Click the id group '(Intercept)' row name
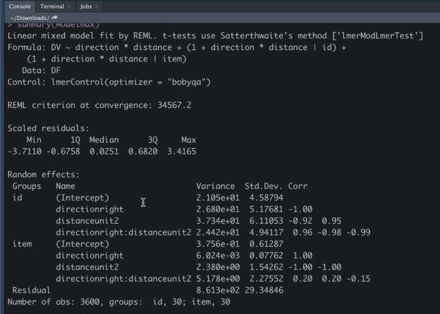Viewport: 440px width, 314px height. [x=82, y=197]
